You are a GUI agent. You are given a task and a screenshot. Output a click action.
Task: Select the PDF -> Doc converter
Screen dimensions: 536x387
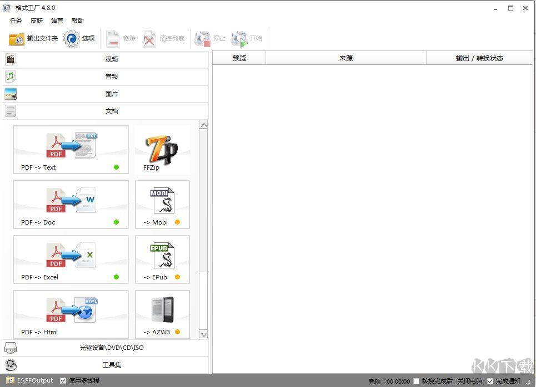tap(71, 204)
